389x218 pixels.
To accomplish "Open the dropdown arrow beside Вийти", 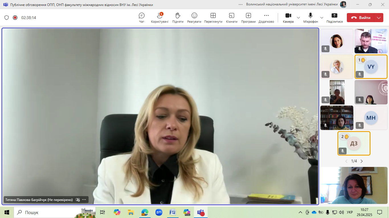I will click(378, 18).
